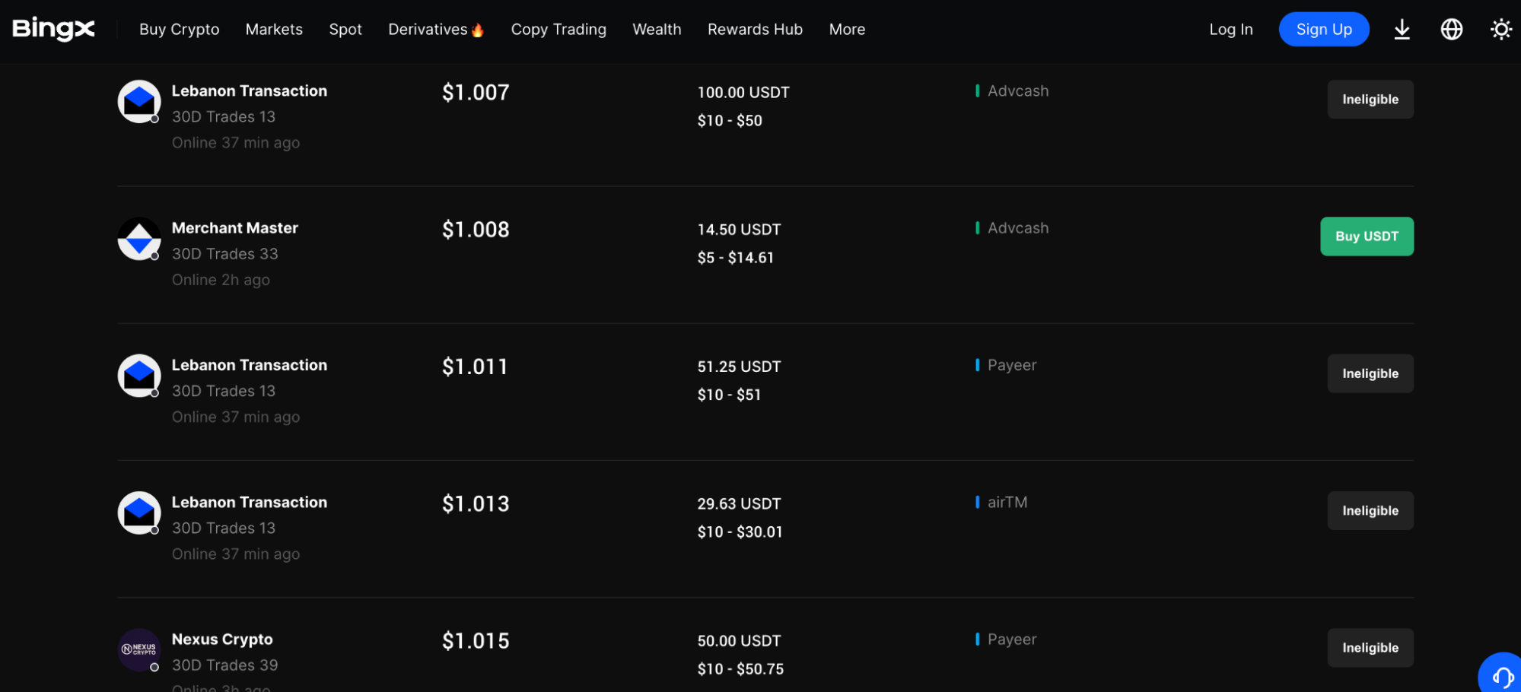Toggle light theme sun icon
1521x692 pixels.
[1500, 30]
